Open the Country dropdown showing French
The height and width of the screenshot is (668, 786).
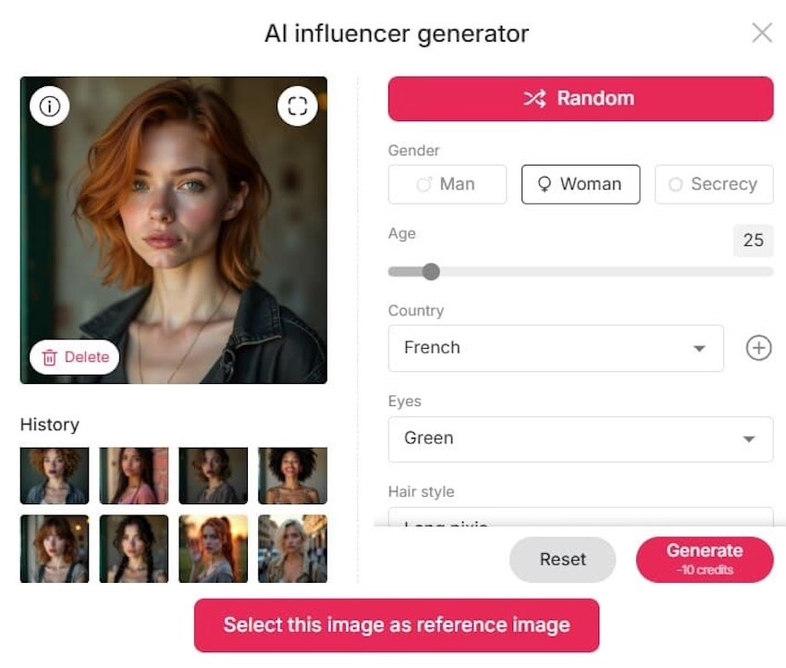pos(555,349)
